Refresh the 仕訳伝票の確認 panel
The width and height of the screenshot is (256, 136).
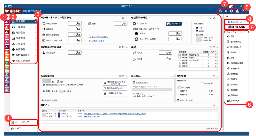tap(214, 18)
